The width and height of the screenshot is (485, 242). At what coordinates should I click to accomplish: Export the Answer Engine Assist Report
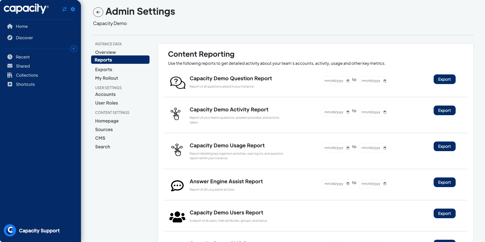click(444, 182)
